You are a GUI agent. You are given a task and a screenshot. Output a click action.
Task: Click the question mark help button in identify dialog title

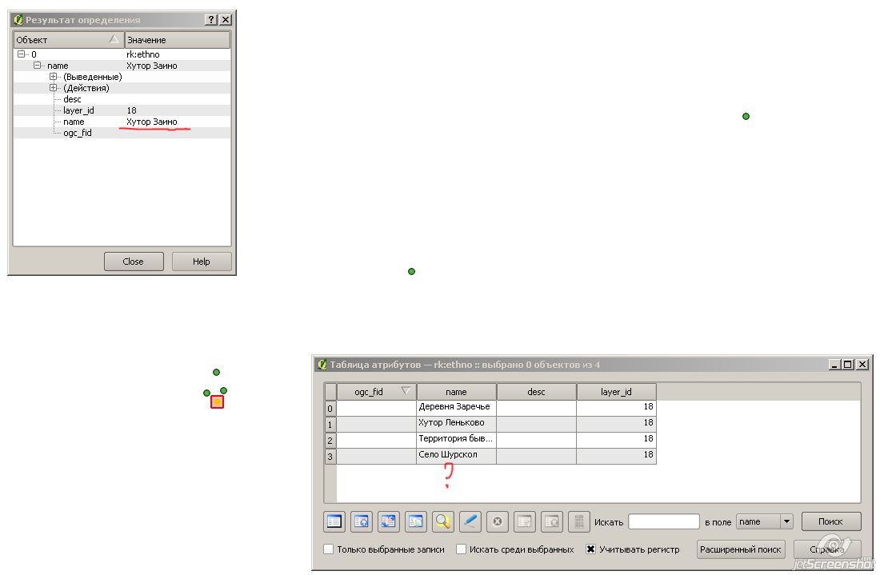[x=211, y=20]
